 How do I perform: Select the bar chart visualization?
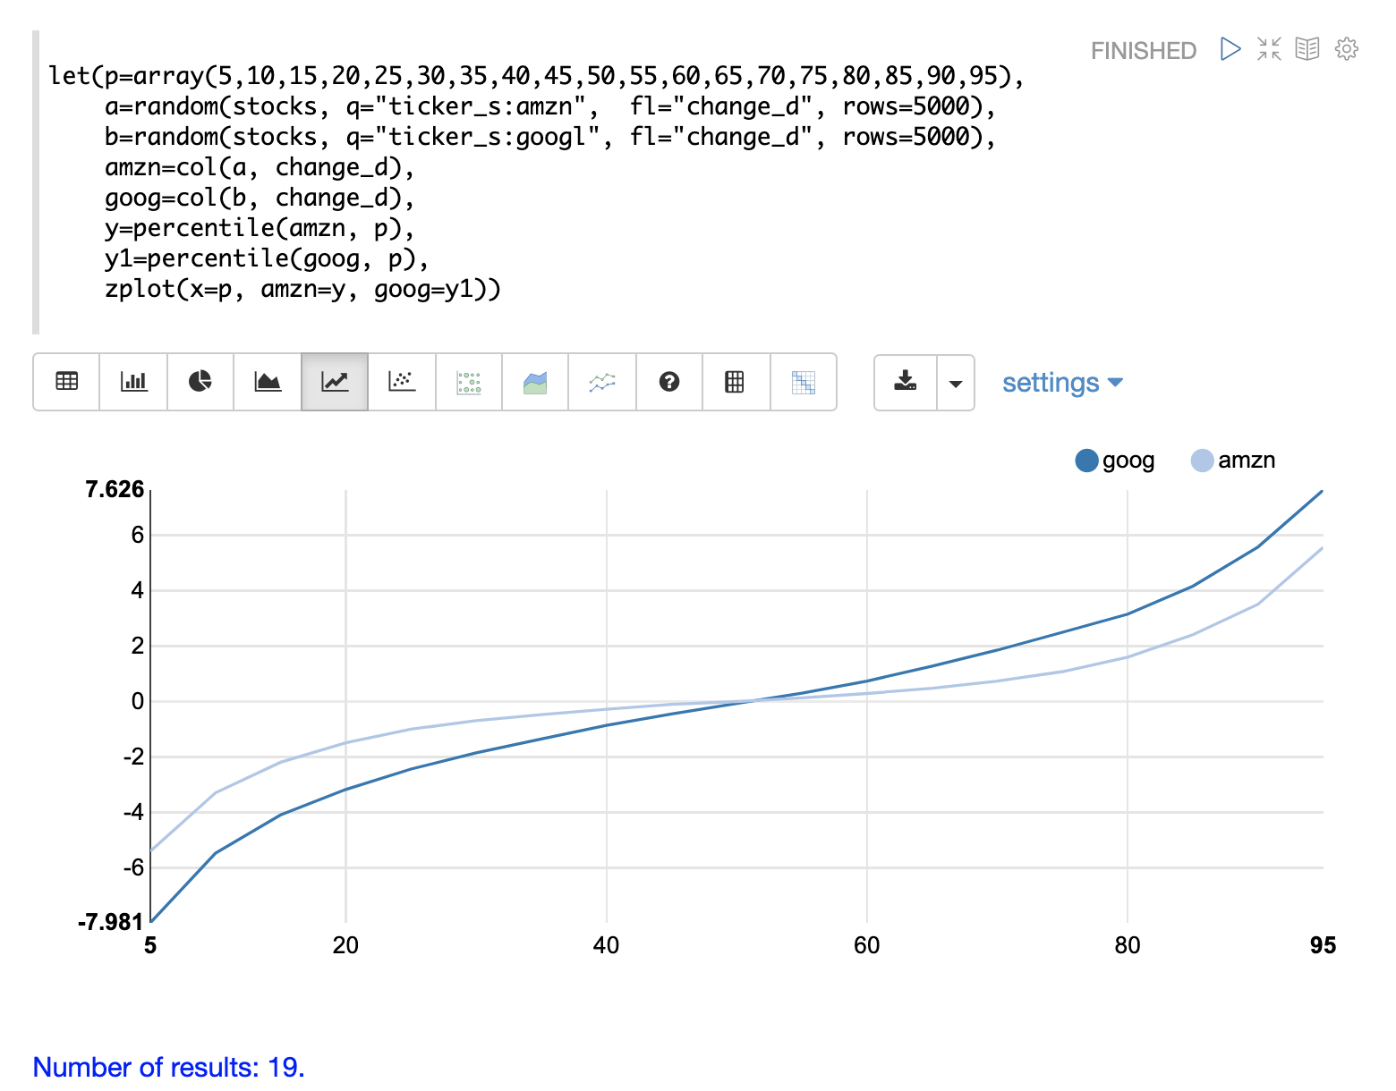133,382
